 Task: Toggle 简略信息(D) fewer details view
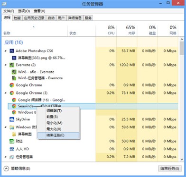pyautogui.click(x=17, y=169)
